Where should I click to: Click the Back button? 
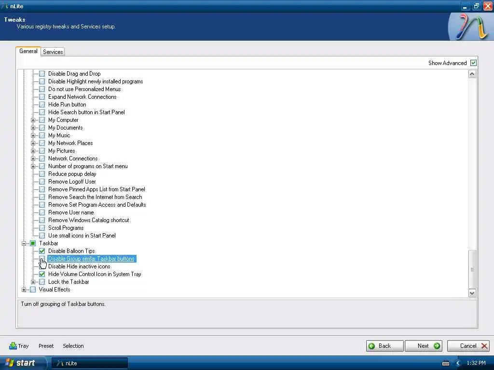click(x=384, y=346)
